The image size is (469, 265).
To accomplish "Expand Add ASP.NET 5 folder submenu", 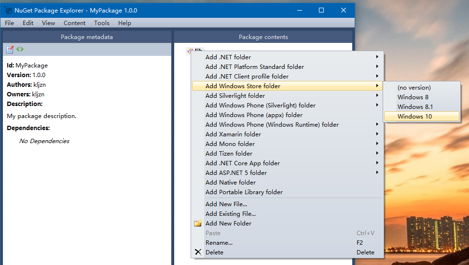I will pyautogui.click(x=287, y=172).
